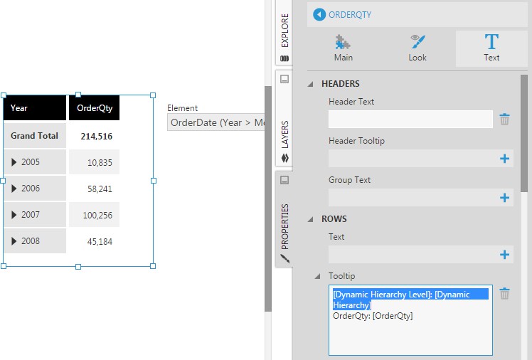Click the Look paintbrush icon

(x=417, y=41)
